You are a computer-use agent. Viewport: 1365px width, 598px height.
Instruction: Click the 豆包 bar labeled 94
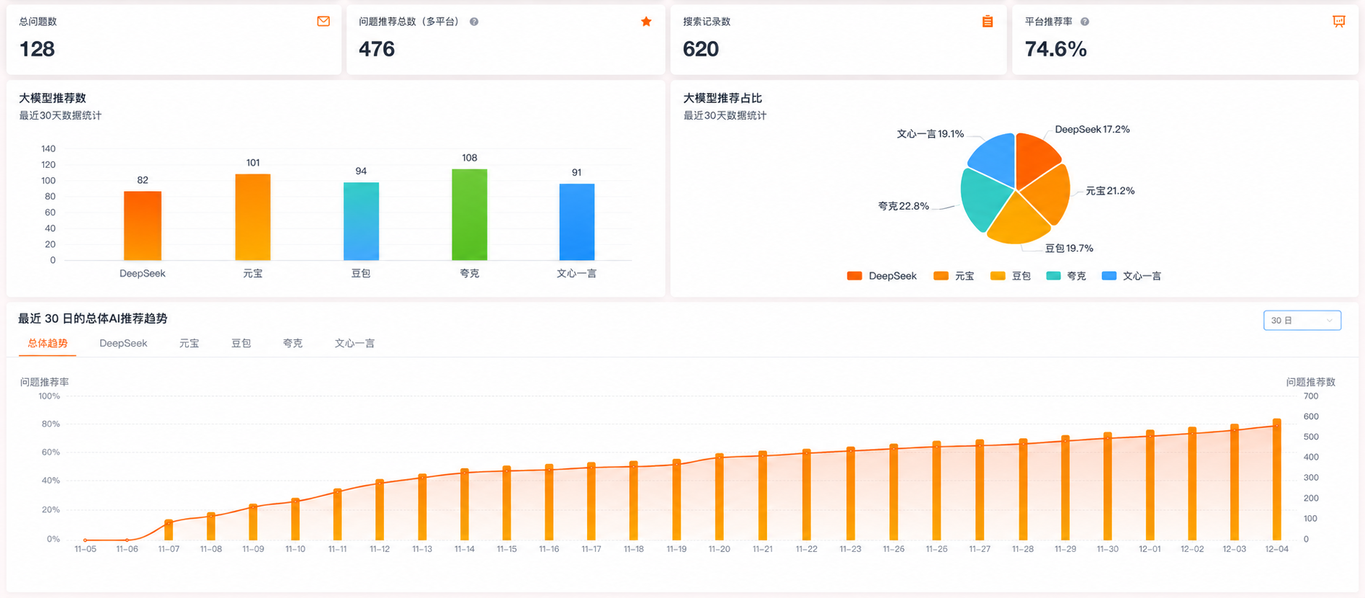[x=361, y=221]
